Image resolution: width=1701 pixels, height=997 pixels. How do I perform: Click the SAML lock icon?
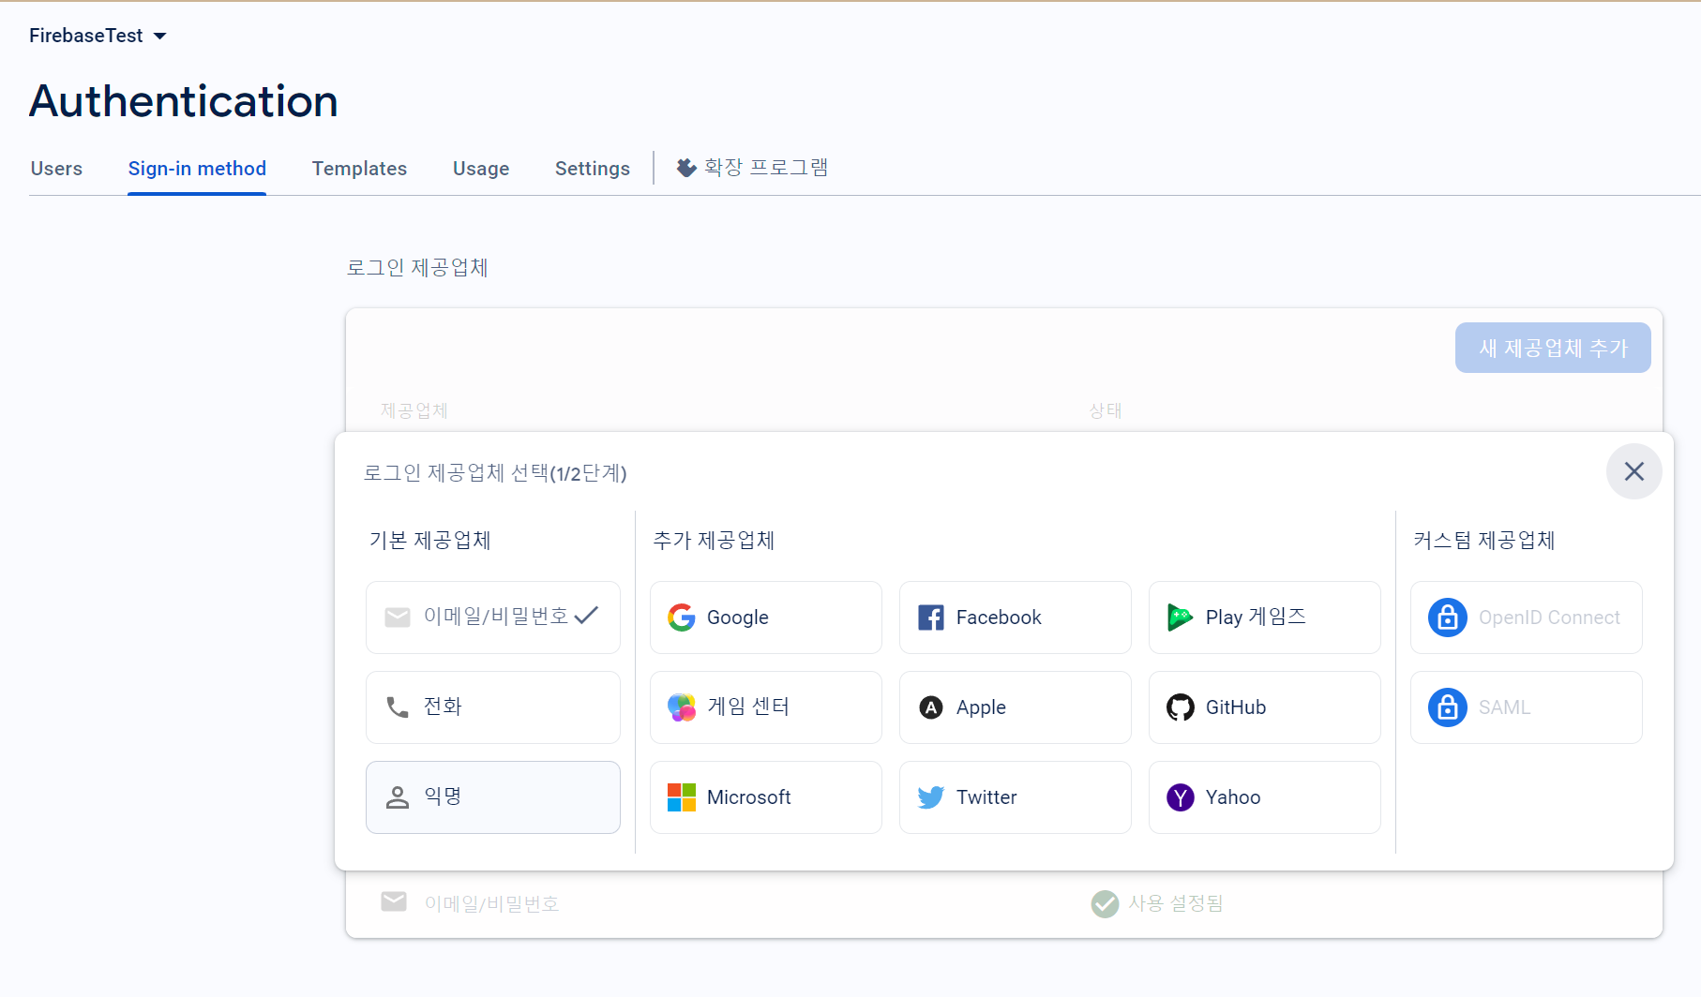point(1448,707)
